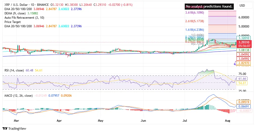Click the MACD legend value 0.07957
Image resolution: width=256 pixels, height=133 pixels.
point(54,96)
